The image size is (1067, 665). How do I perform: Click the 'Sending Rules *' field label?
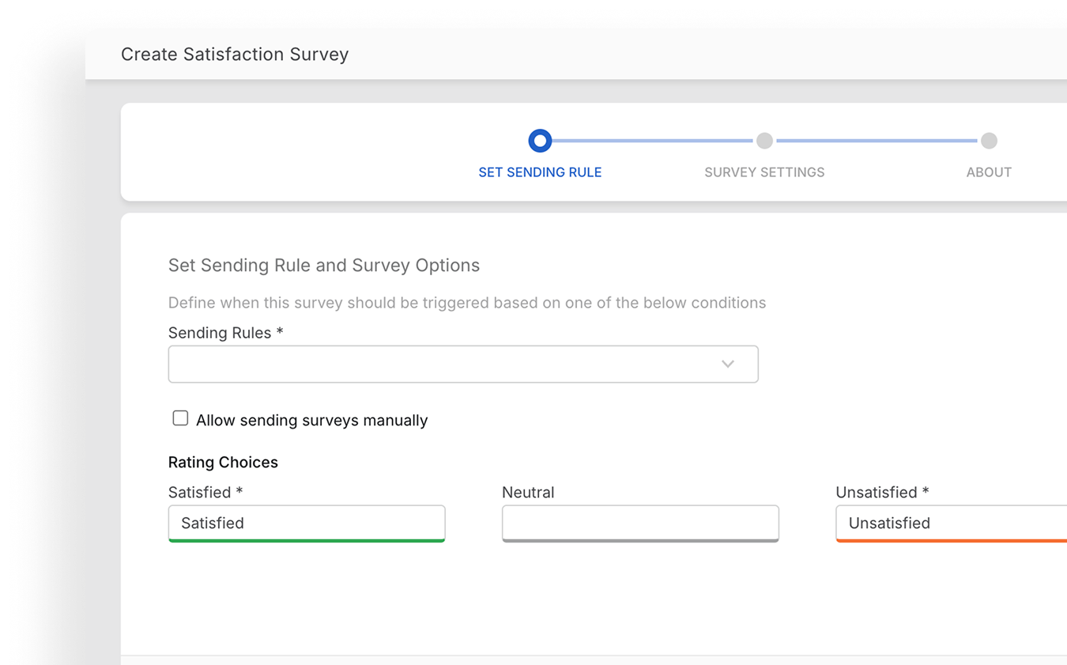(225, 333)
